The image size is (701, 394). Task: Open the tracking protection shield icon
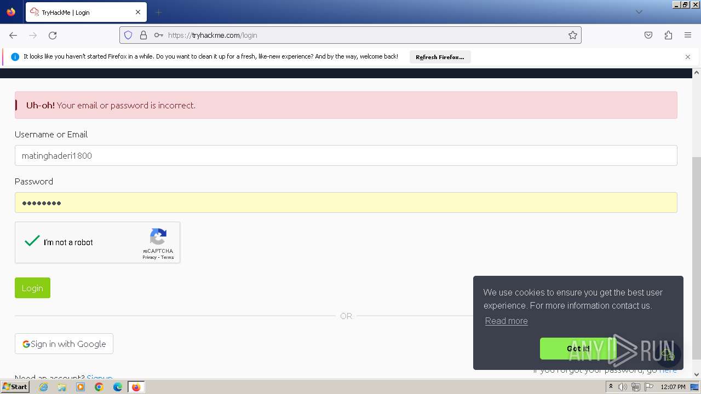128,35
